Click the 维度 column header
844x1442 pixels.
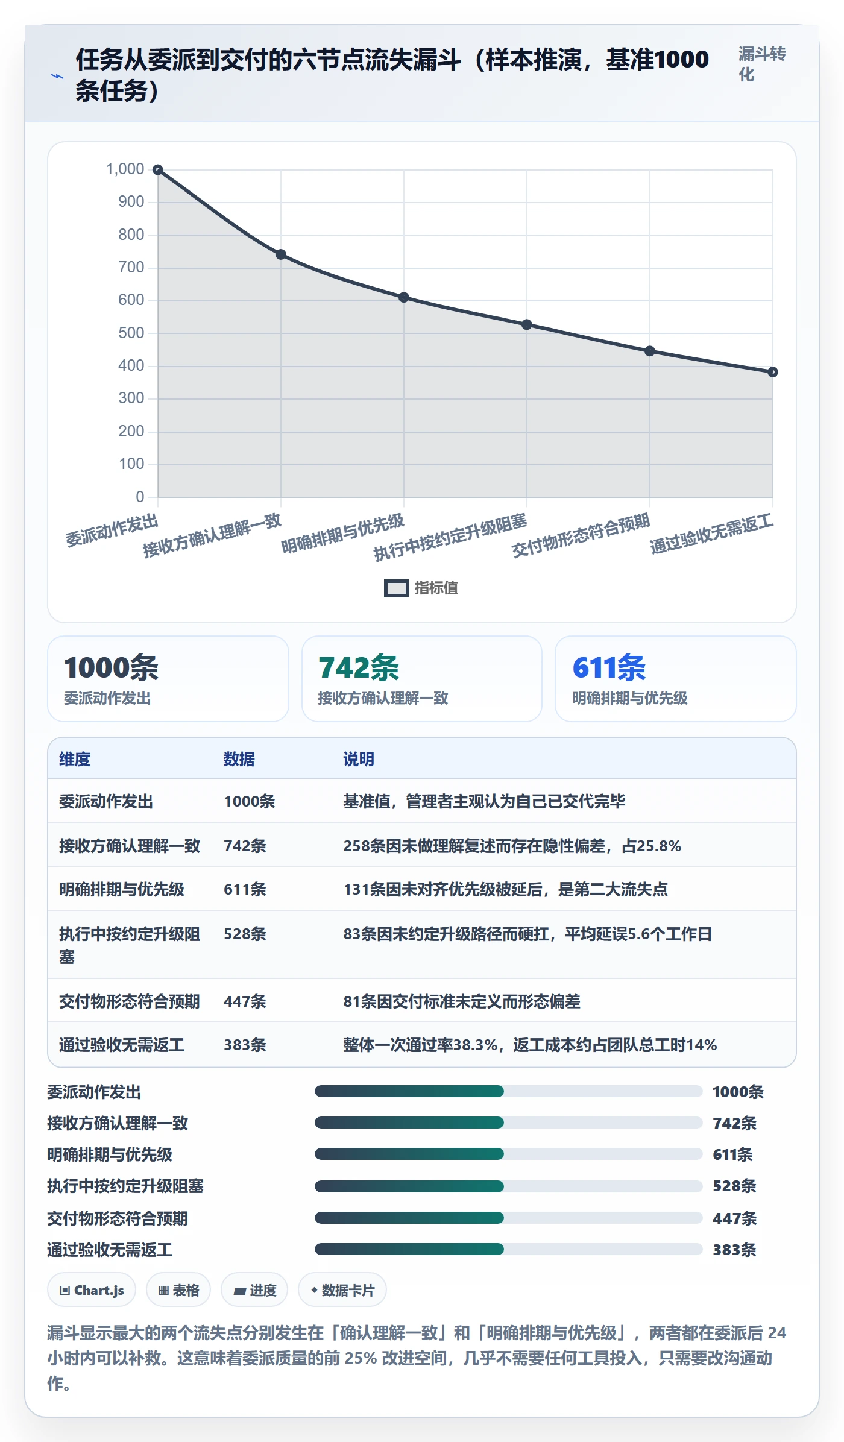point(75,759)
